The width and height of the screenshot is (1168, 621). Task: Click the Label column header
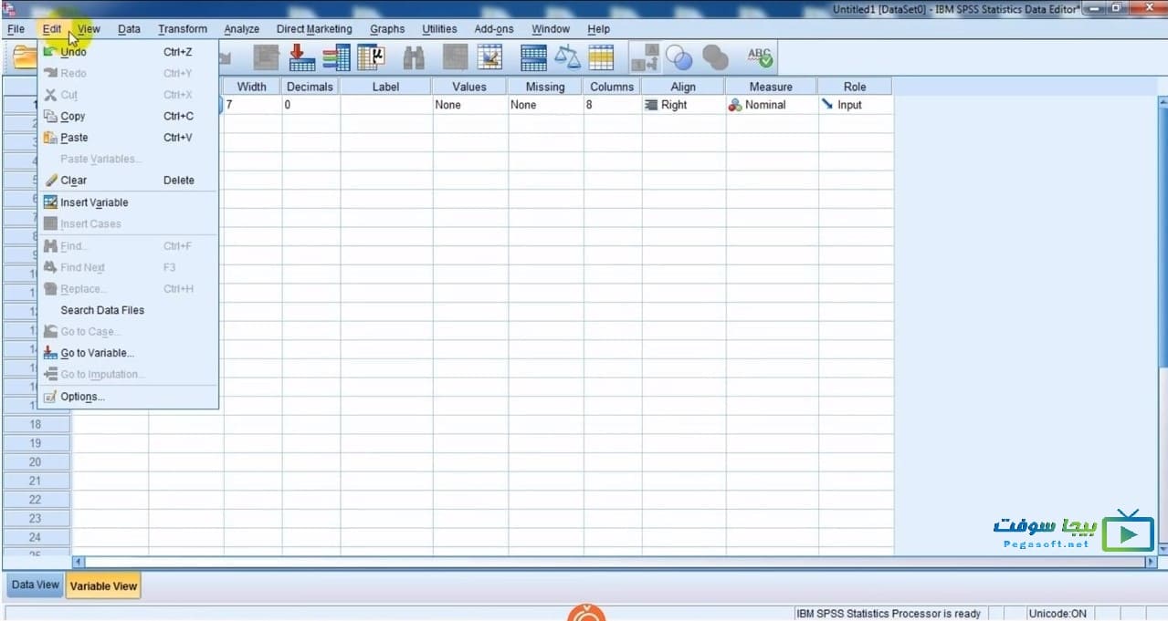coord(386,87)
